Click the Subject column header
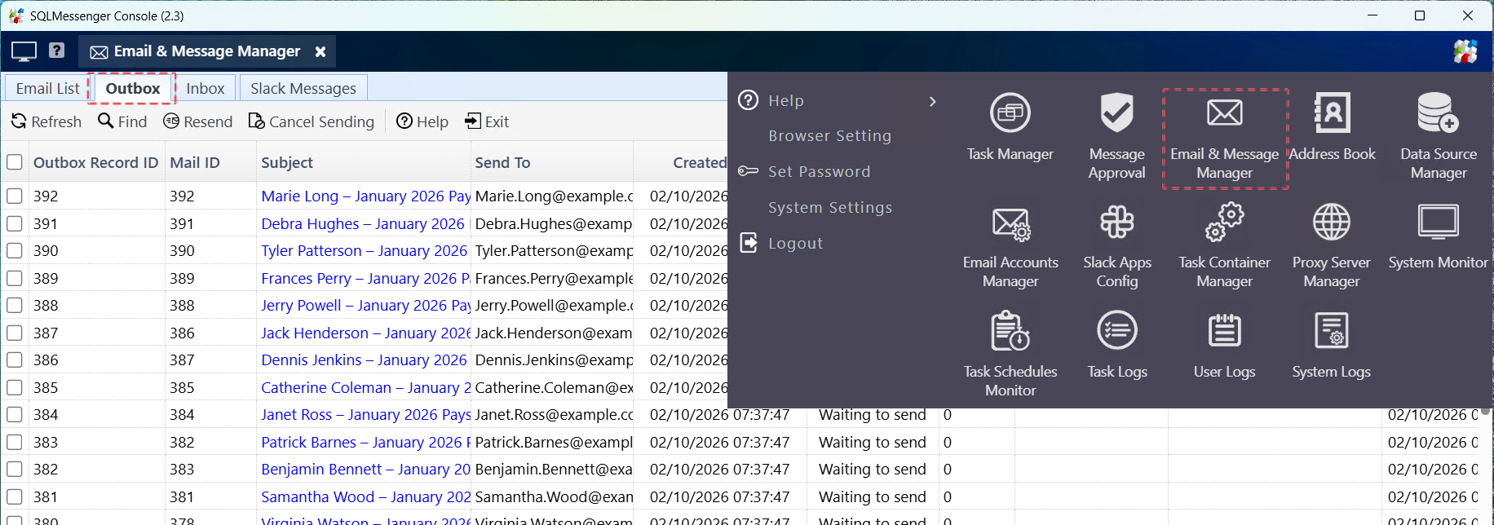This screenshot has width=1494, height=525. (363, 162)
